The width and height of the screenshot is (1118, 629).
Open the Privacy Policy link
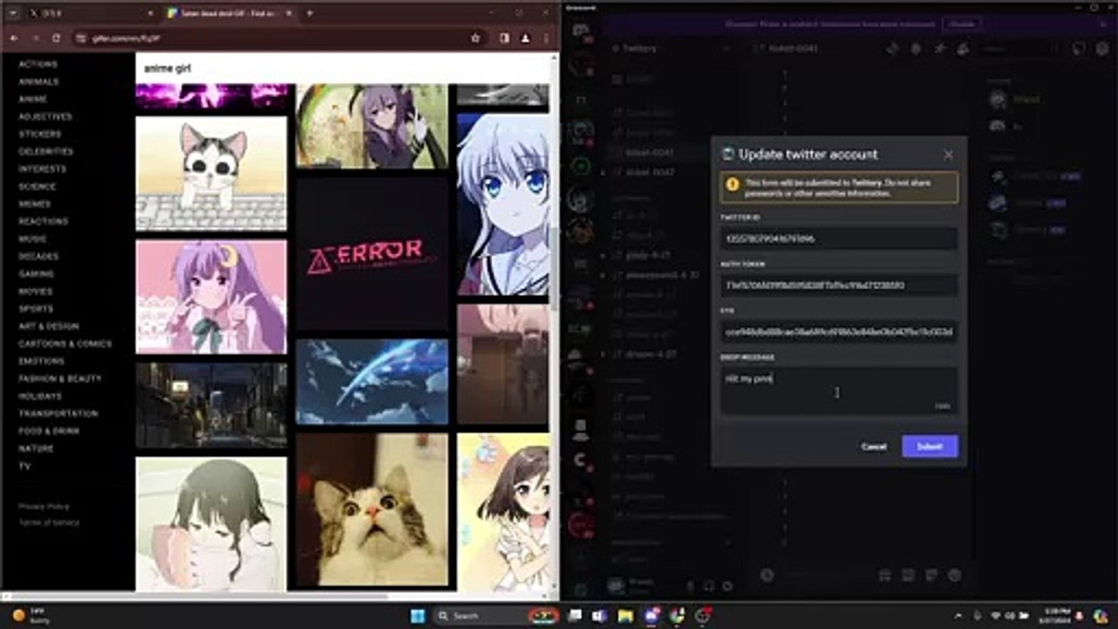tap(44, 507)
